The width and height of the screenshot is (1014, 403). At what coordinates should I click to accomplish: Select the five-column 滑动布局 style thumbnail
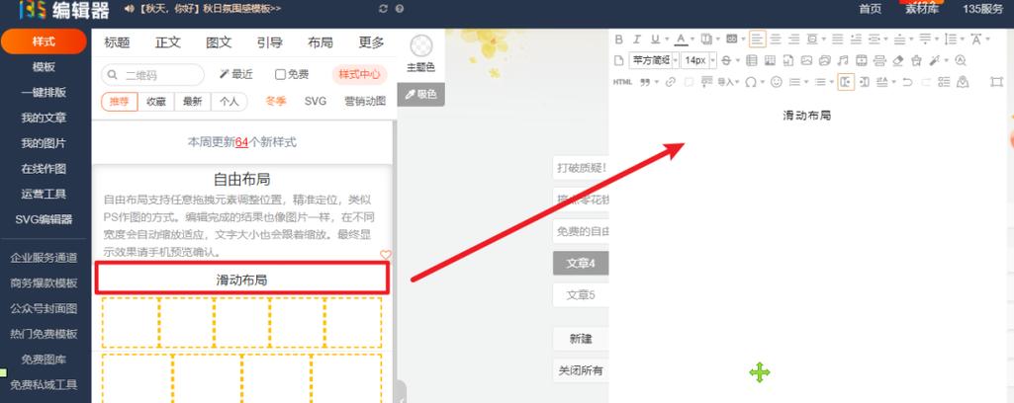[241, 323]
